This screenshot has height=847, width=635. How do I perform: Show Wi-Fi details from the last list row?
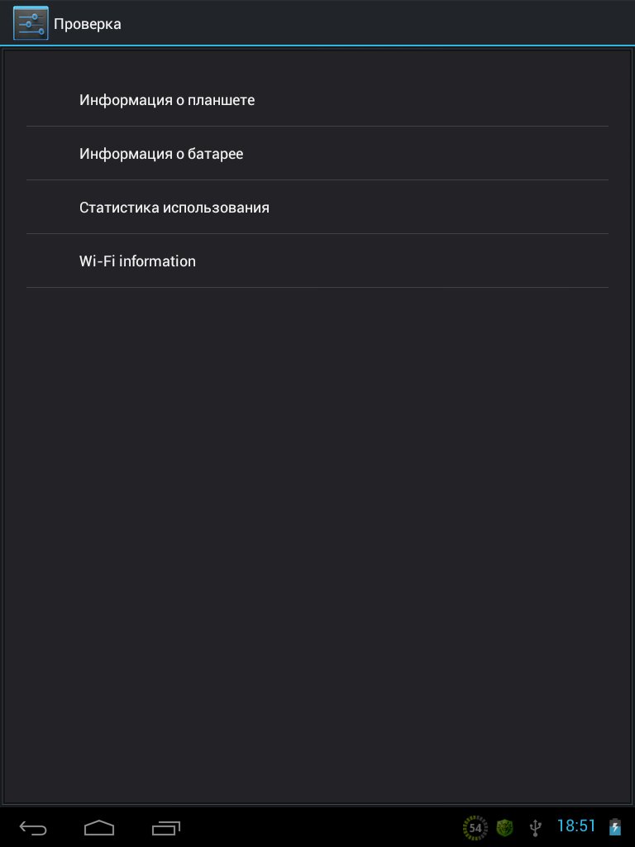[317, 261]
